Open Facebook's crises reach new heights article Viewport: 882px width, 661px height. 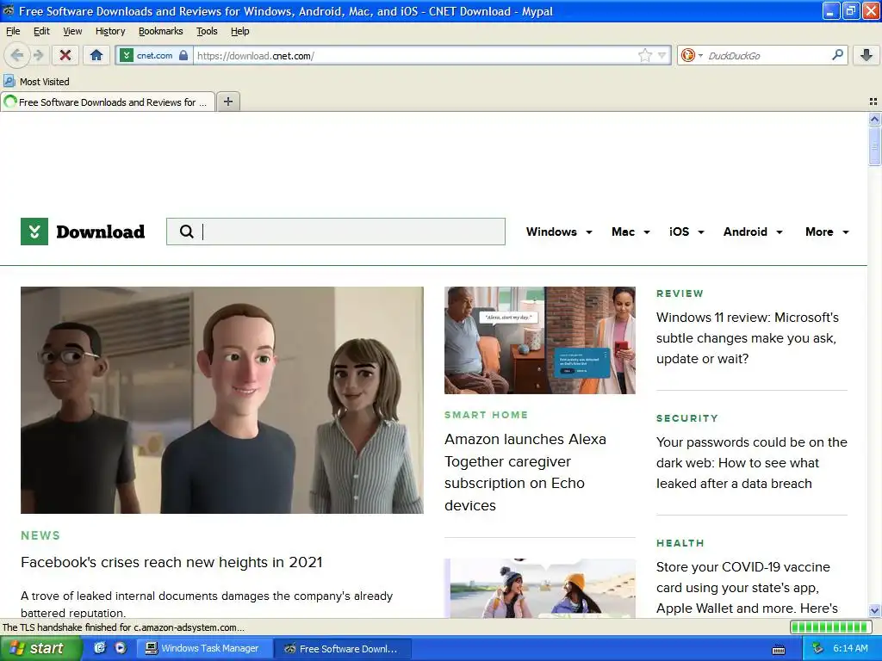point(171,562)
